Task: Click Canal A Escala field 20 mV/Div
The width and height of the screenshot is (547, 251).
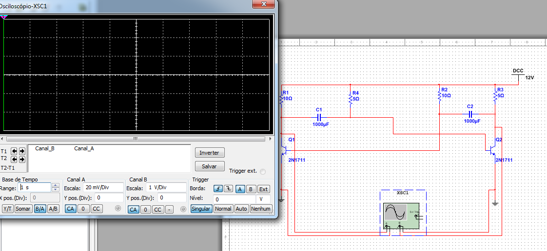Action: pyautogui.click(x=103, y=187)
